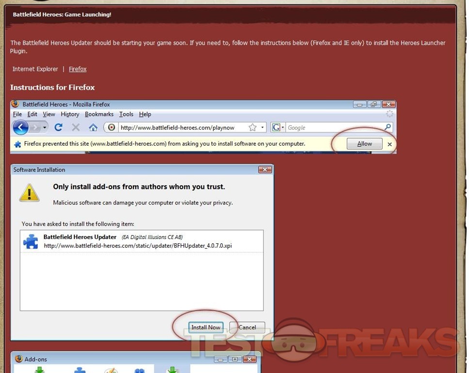The image size is (469, 373).
Task: Click the Stop loading X icon
Action: point(76,127)
